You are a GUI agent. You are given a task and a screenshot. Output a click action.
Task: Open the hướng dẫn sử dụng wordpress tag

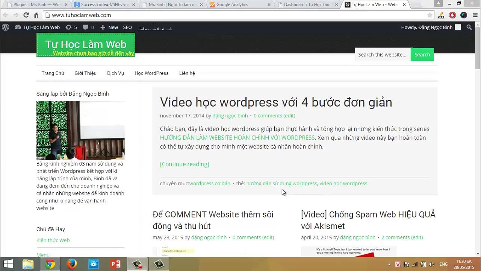point(281,183)
